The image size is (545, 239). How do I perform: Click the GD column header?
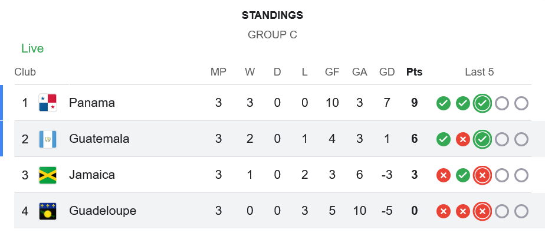click(387, 72)
